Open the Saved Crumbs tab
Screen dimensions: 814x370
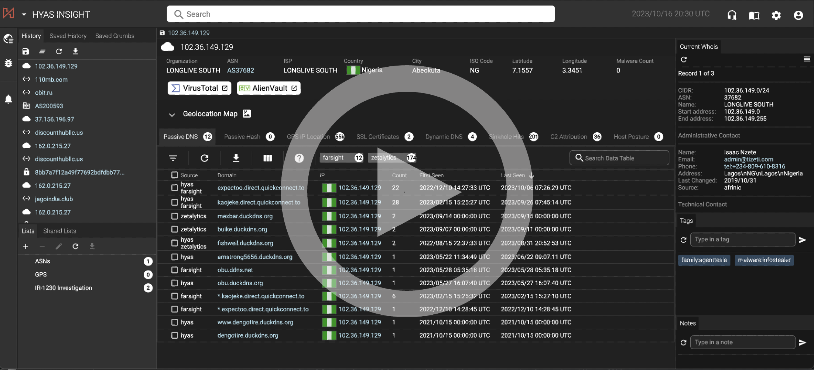coord(114,36)
